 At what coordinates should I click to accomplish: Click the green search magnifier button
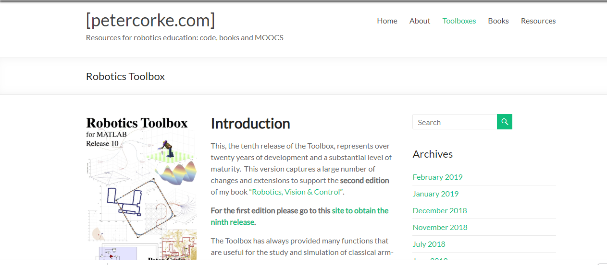click(505, 122)
